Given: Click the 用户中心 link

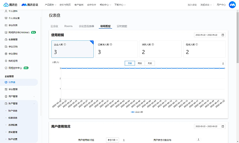Looking at the screenshot, I should tap(221, 5).
